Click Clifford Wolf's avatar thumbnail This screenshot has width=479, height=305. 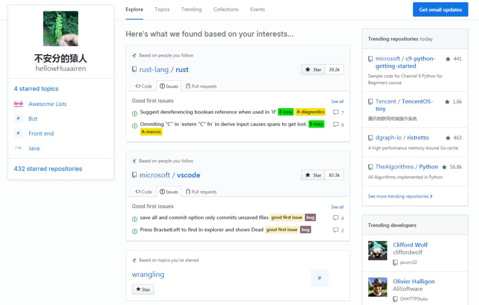[x=377, y=250]
